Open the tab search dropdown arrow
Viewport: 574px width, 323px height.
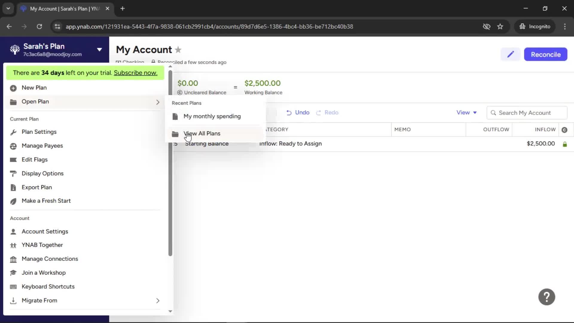pyautogui.click(x=8, y=8)
